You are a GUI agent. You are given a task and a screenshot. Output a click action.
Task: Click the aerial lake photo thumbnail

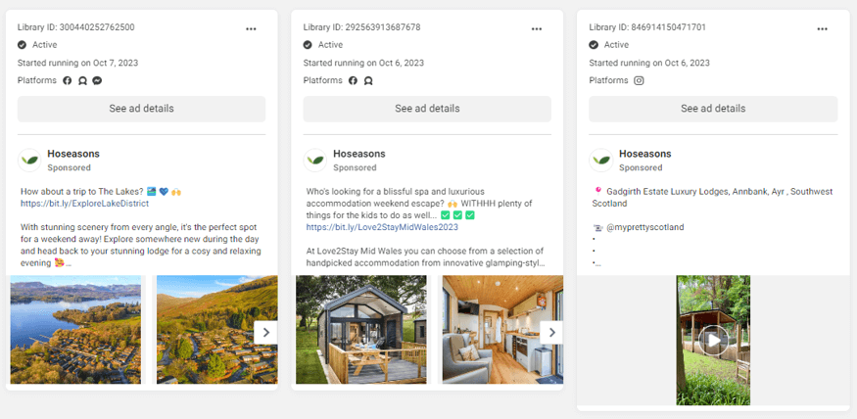click(76, 330)
